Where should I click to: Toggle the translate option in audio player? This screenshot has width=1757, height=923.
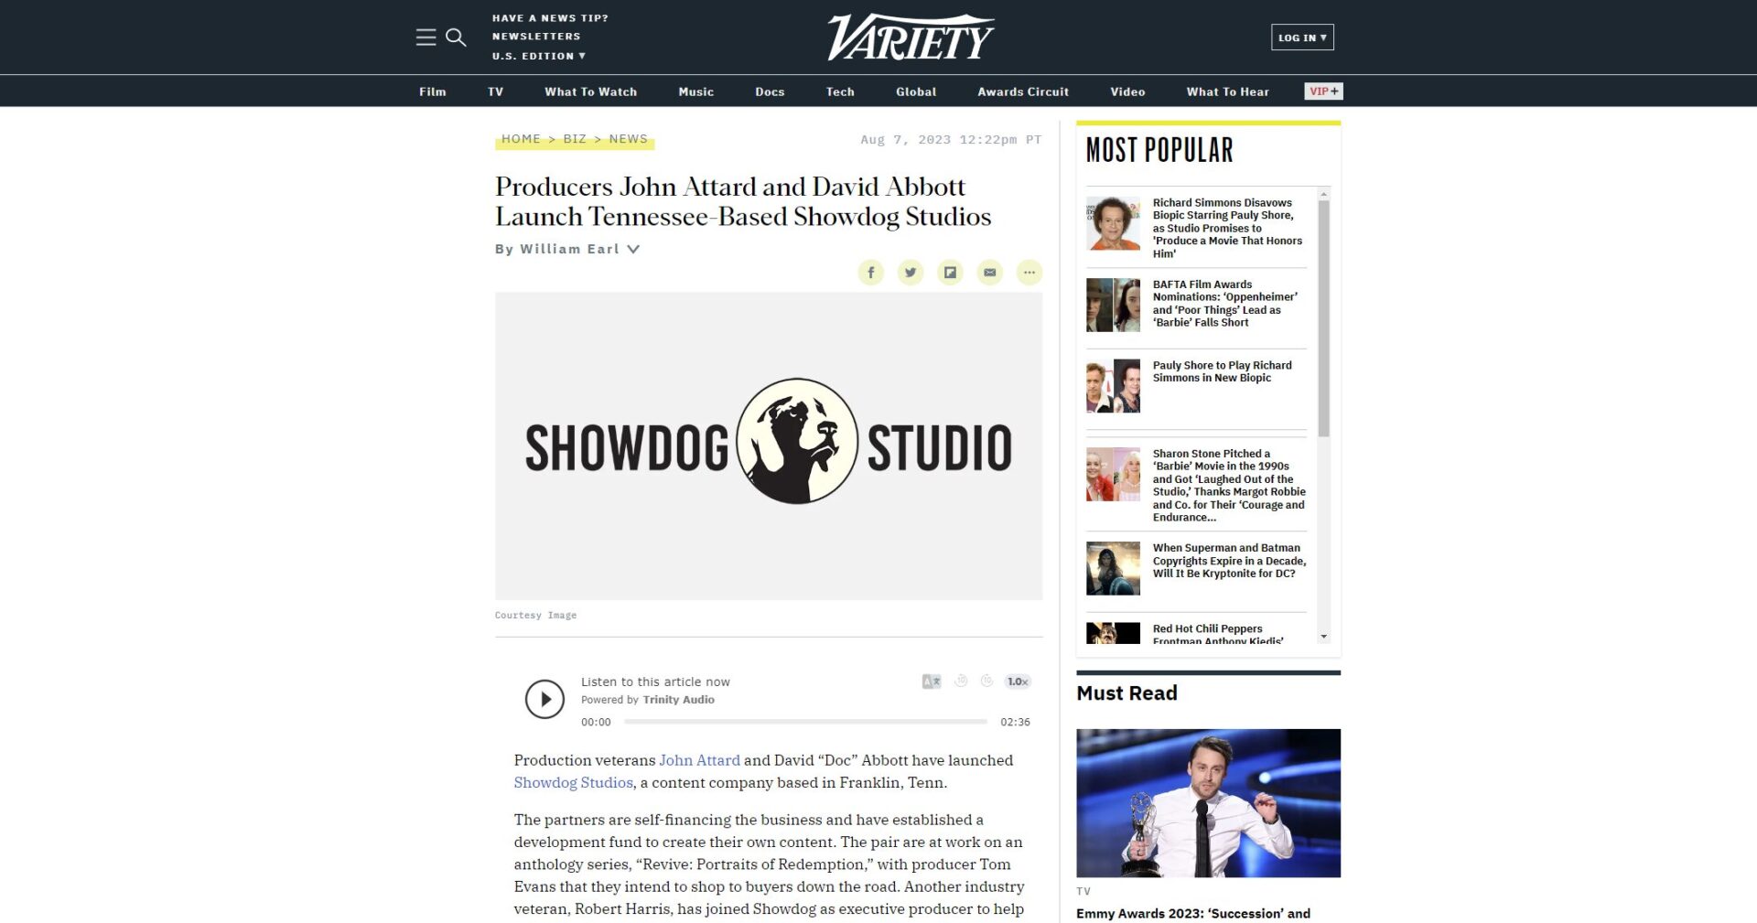[x=931, y=682]
